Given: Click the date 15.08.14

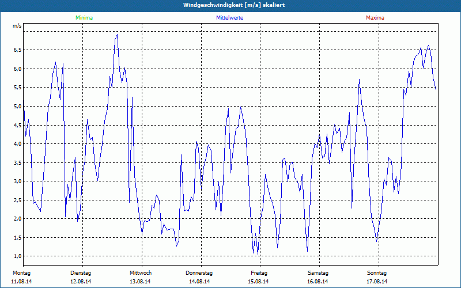Looking at the screenshot, I should click(258, 282).
